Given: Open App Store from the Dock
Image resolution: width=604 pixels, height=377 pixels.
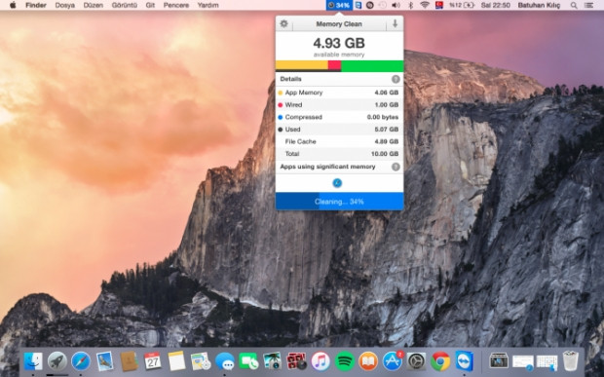Looking at the screenshot, I should (x=393, y=361).
